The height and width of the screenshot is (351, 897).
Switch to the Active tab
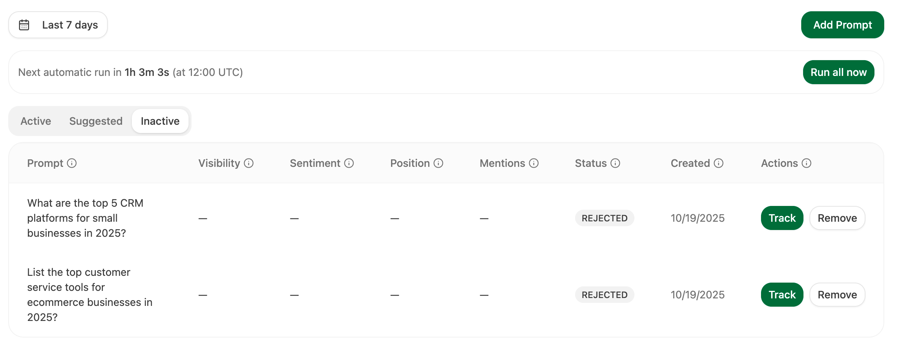click(36, 121)
